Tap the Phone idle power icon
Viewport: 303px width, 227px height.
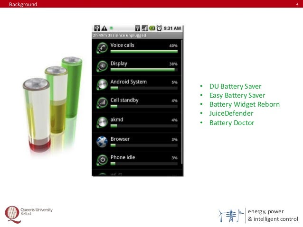[102, 160]
